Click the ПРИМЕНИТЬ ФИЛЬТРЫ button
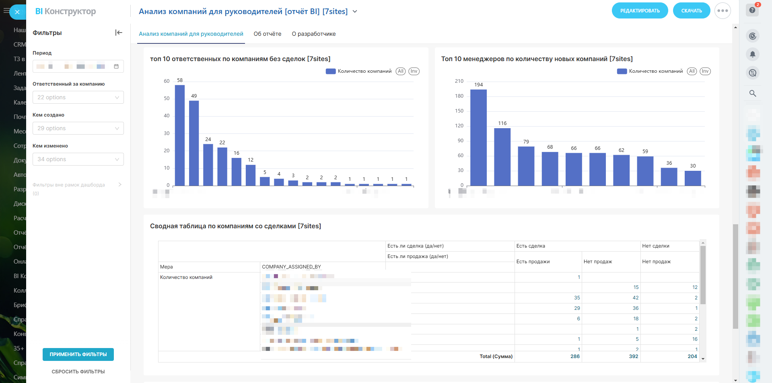The height and width of the screenshot is (383, 772). point(78,354)
